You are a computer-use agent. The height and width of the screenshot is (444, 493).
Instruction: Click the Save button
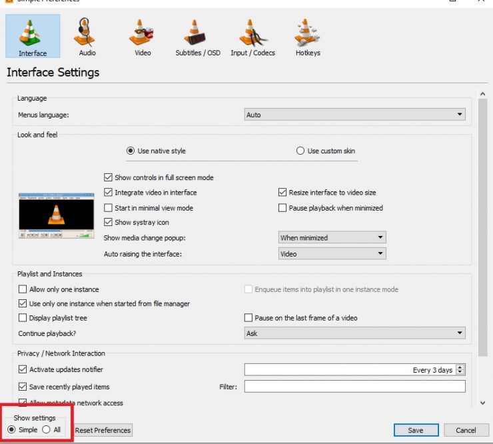[x=416, y=430]
